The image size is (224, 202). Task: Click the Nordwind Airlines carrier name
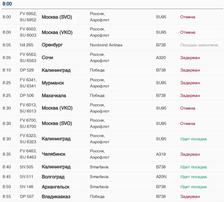click(106, 45)
